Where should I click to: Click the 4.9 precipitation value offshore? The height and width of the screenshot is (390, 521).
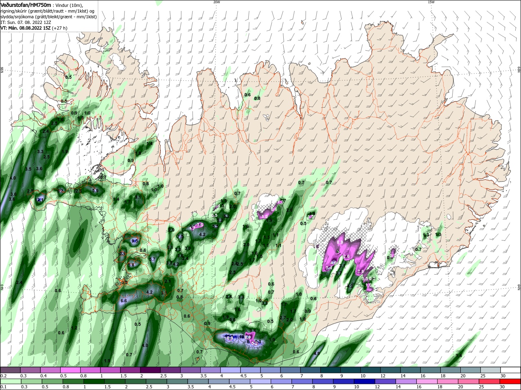tap(317, 353)
